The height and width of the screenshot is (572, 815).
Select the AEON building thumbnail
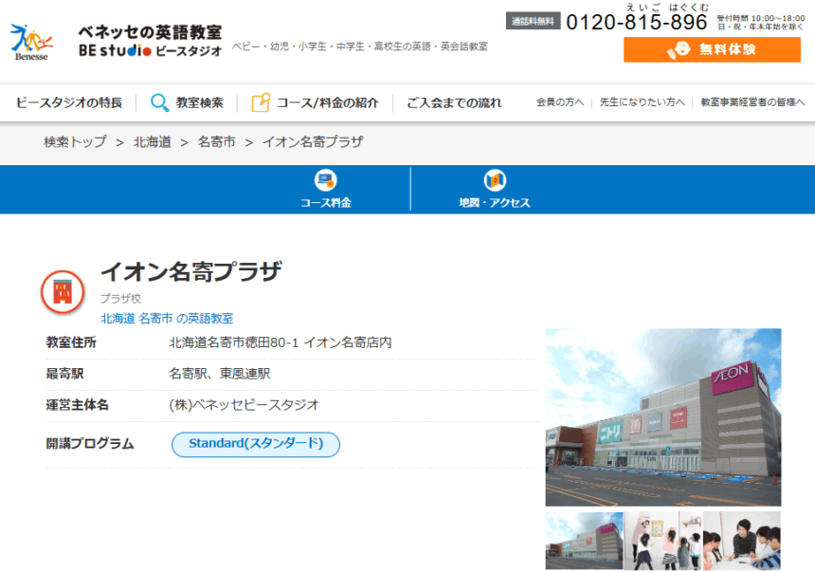point(584,541)
